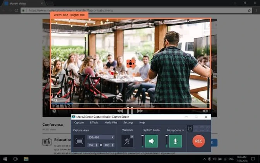Expand the Microphone device dropdown
Screen dimensions: 260x163
point(183,130)
